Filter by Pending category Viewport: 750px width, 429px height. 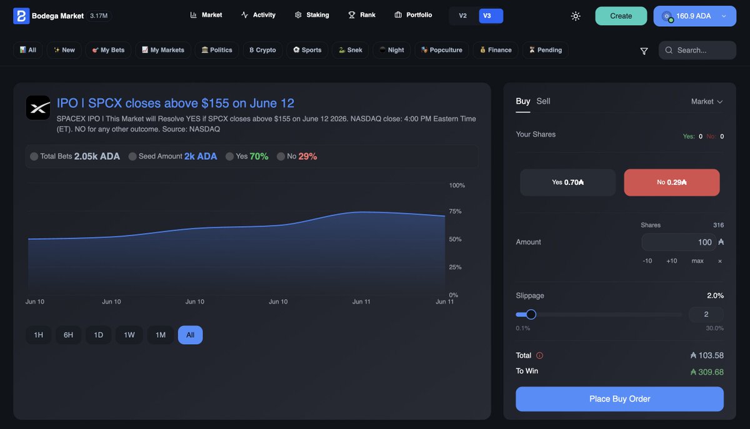click(545, 50)
